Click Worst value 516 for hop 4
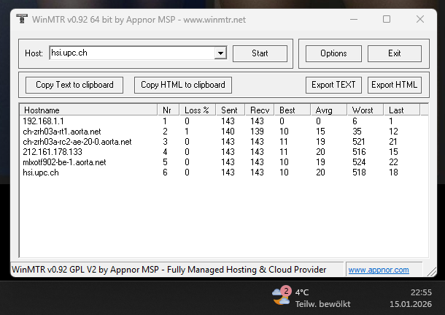This screenshot has width=445, height=315. tap(359, 152)
